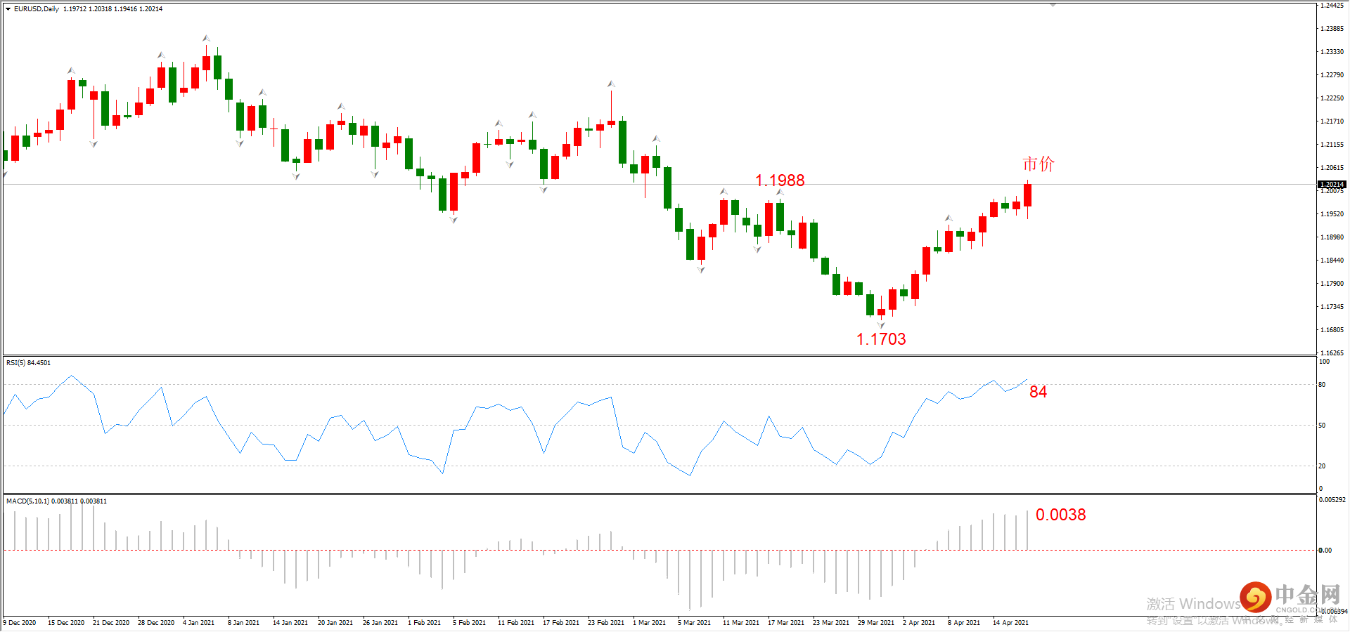
Task: Select the RSI(5) 84.4501 indicator label
Action: [x=29, y=363]
